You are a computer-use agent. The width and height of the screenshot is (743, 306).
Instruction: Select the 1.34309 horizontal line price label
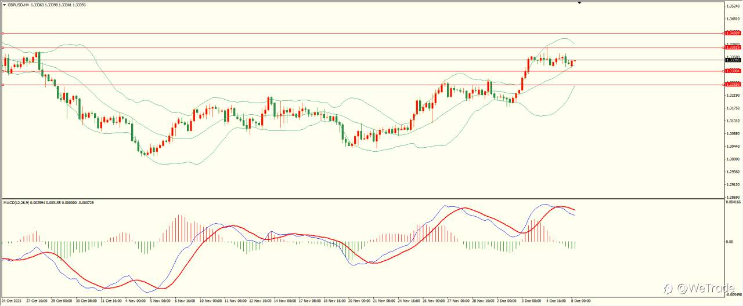pos(733,34)
